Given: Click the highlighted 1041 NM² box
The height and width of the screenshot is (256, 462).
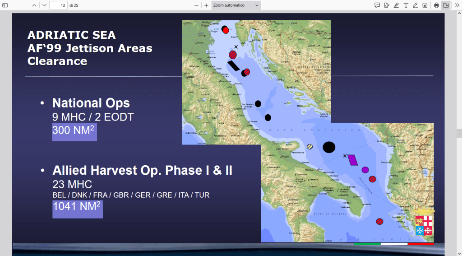Looking at the screenshot, I should pos(77,209).
